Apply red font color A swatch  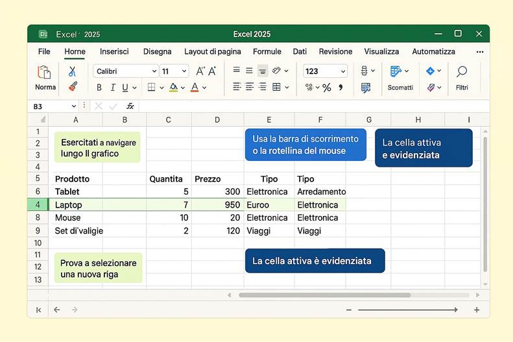click(x=195, y=87)
